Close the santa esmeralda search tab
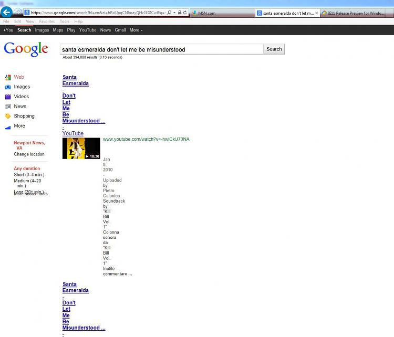Screen dimensions: 394x337 pos(316,13)
